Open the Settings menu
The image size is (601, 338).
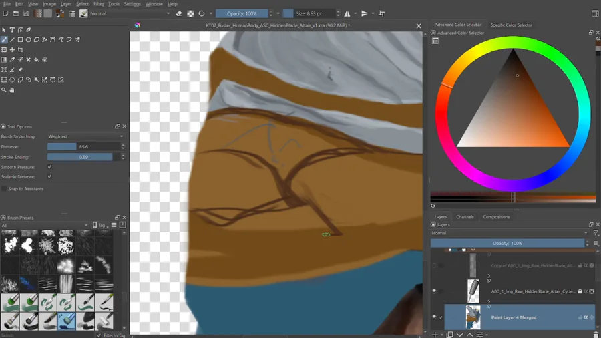[132, 4]
